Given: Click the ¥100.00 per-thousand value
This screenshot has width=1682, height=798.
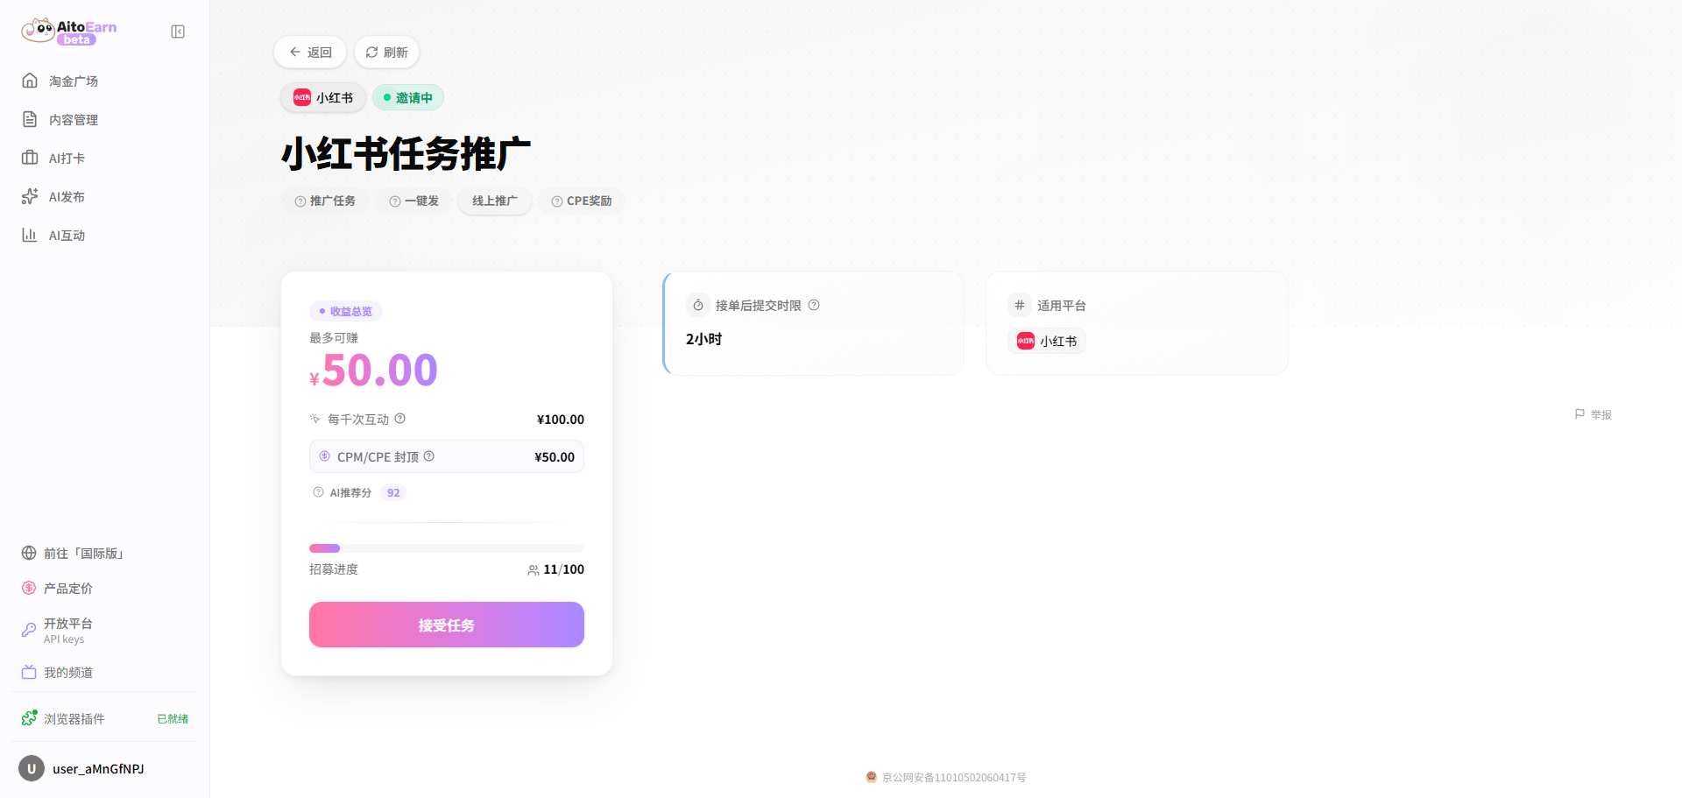Looking at the screenshot, I should (x=561, y=420).
